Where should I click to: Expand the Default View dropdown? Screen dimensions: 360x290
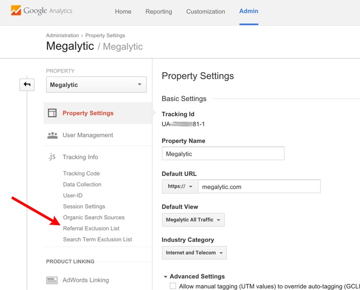point(193,220)
